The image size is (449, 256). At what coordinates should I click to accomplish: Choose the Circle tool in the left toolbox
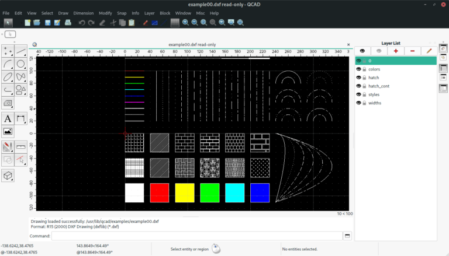coord(21,64)
